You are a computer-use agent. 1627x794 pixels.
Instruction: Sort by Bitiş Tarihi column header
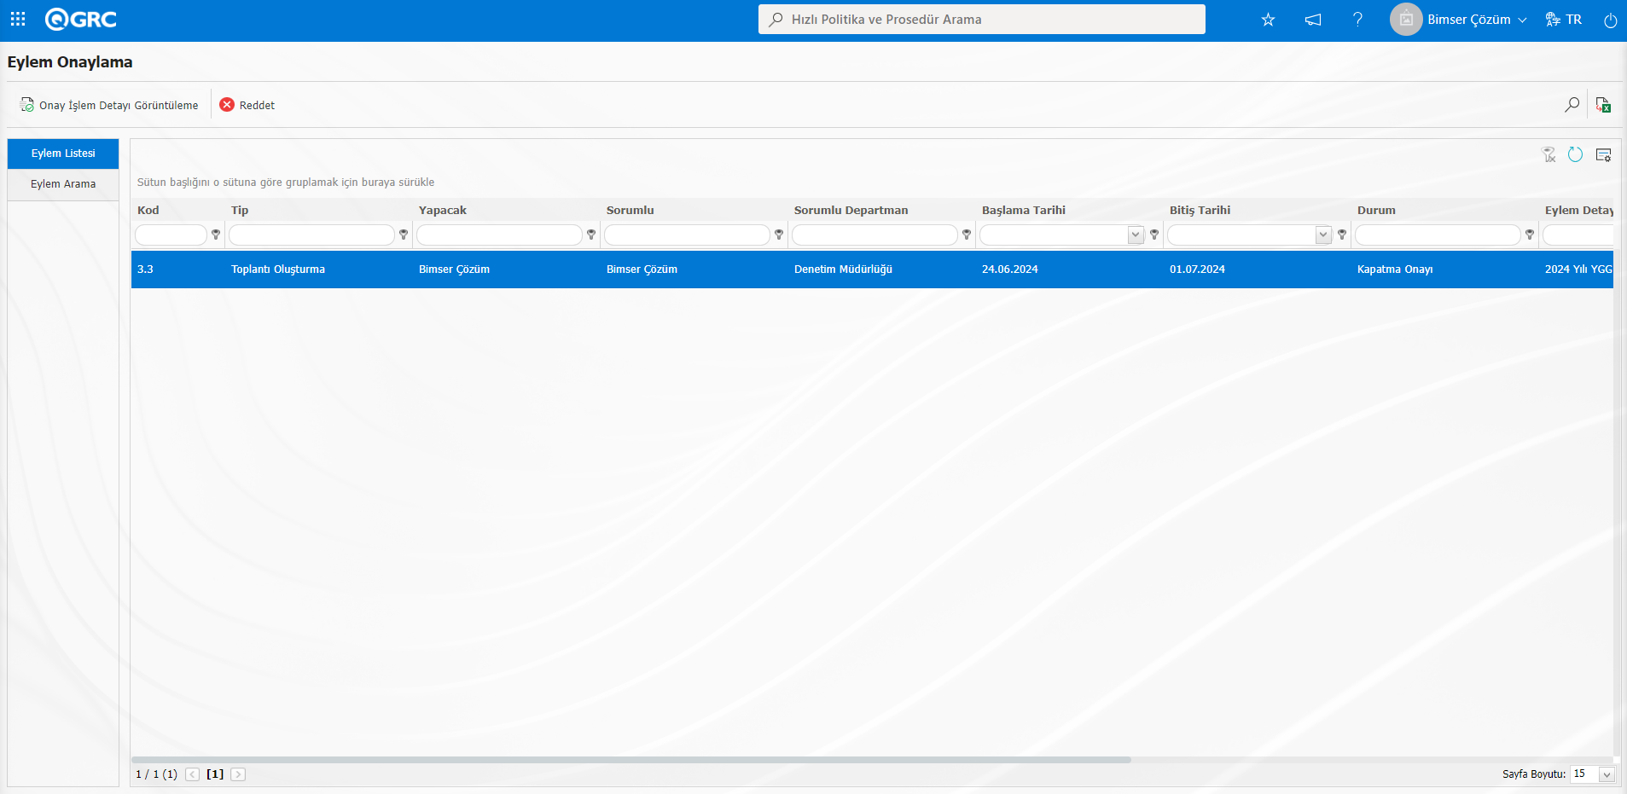(1200, 211)
